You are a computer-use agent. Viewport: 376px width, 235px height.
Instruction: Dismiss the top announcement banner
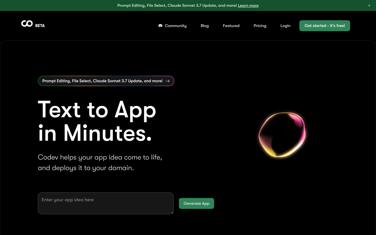pos(369,6)
